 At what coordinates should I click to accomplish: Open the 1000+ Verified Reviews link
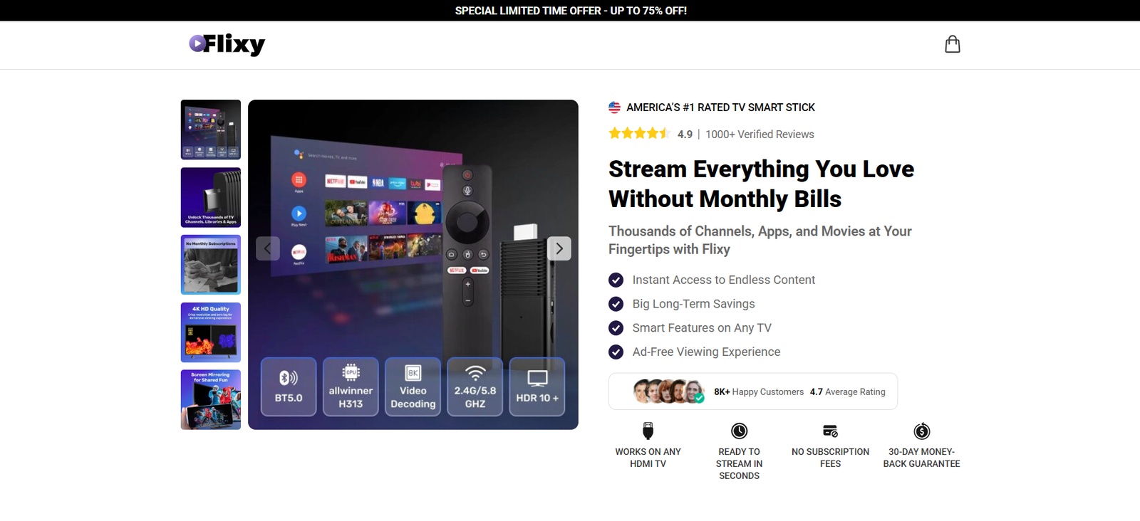[x=760, y=135]
